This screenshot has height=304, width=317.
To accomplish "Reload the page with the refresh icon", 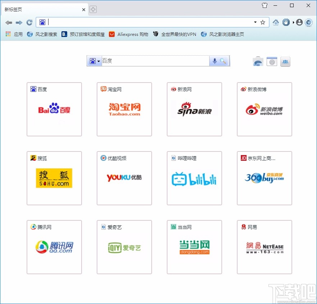I will (29, 22).
